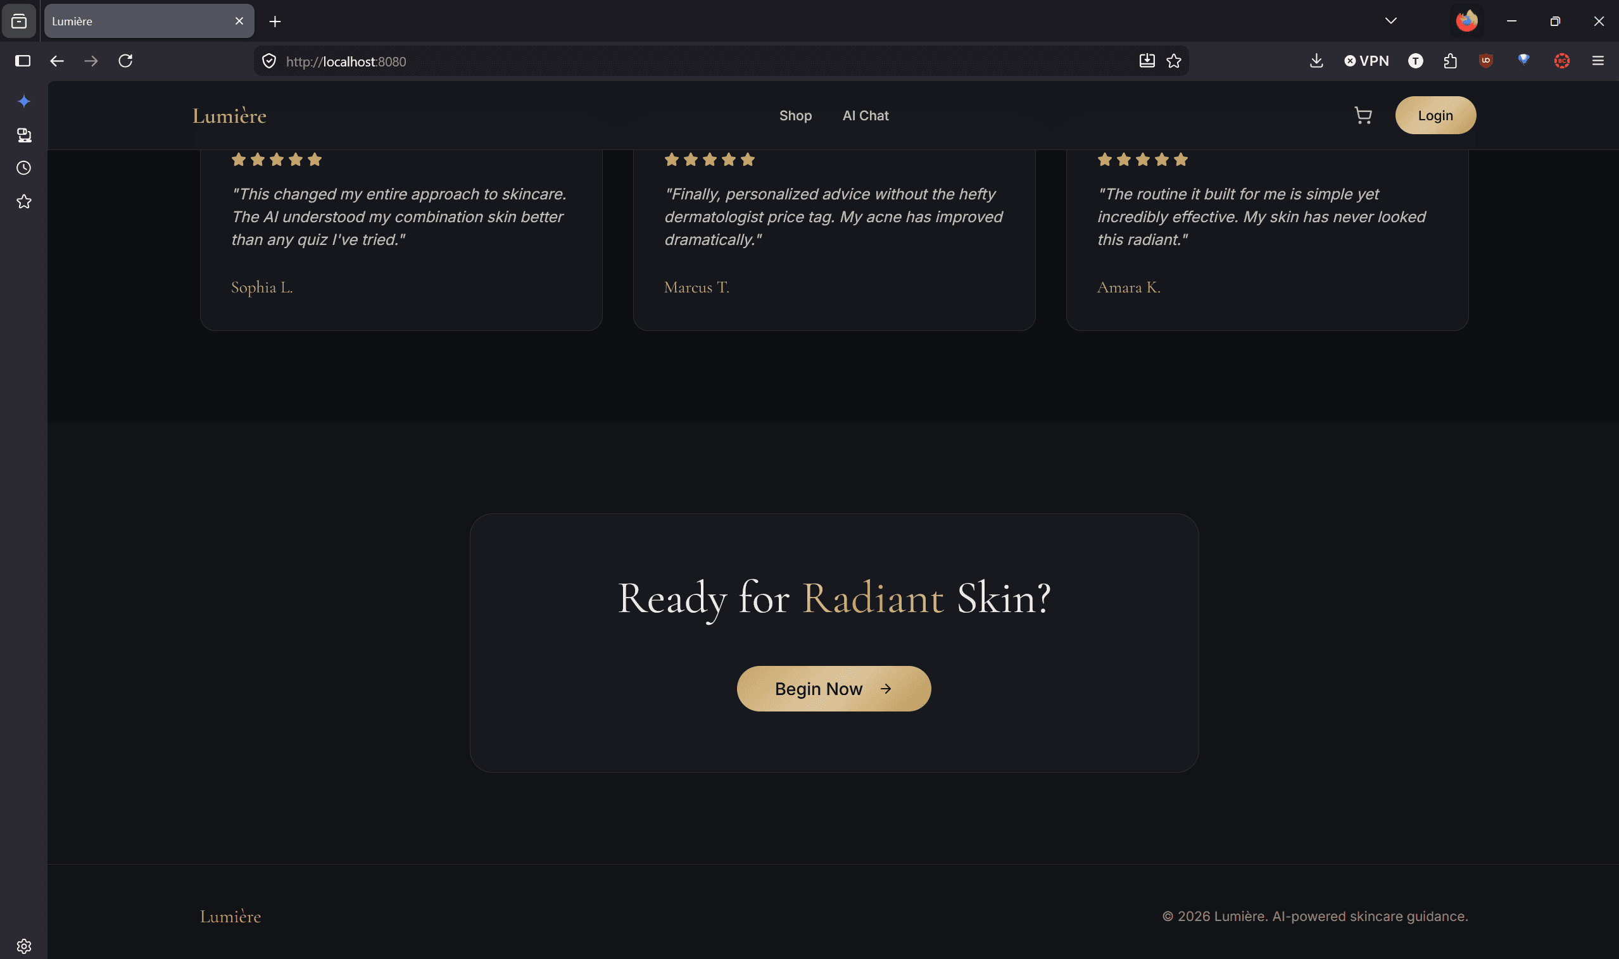This screenshot has height=959, width=1619.
Task: Reload the current page
Action: click(x=125, y=61)
